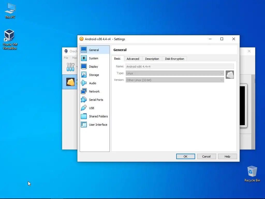This screenshot has width=265, height=199.
Task: Switch to the Description tab
Action: (152, 59)
